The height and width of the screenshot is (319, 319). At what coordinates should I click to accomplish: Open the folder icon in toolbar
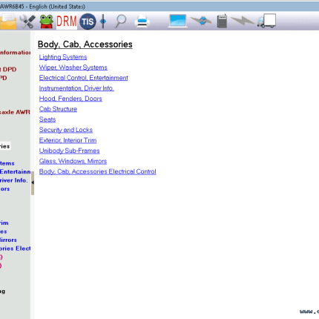point(8,22)
